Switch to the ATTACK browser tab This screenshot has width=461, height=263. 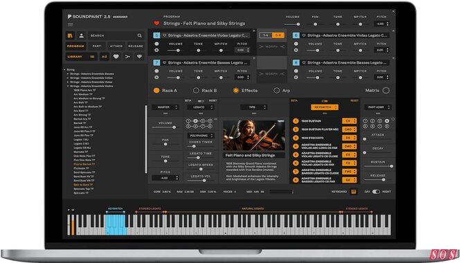pos(116,46)
